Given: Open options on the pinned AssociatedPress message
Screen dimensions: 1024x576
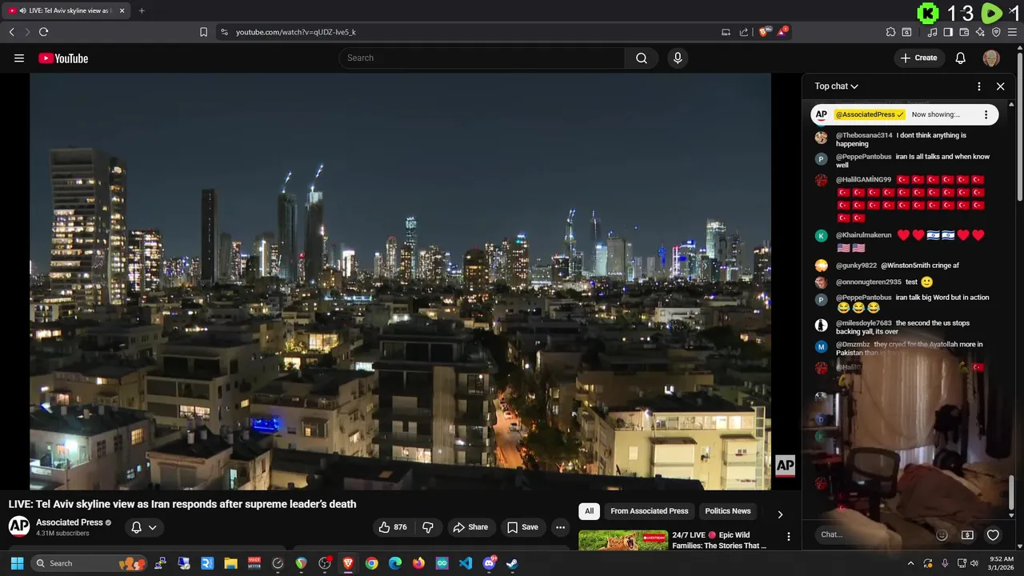Looking at the screenshot, I should coord(986,114).
